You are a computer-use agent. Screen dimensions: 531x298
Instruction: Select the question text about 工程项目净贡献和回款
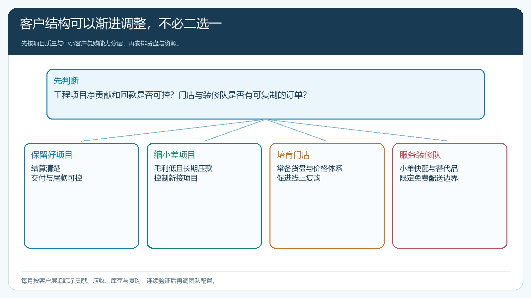pyautogui.click(x=180, y=95)
